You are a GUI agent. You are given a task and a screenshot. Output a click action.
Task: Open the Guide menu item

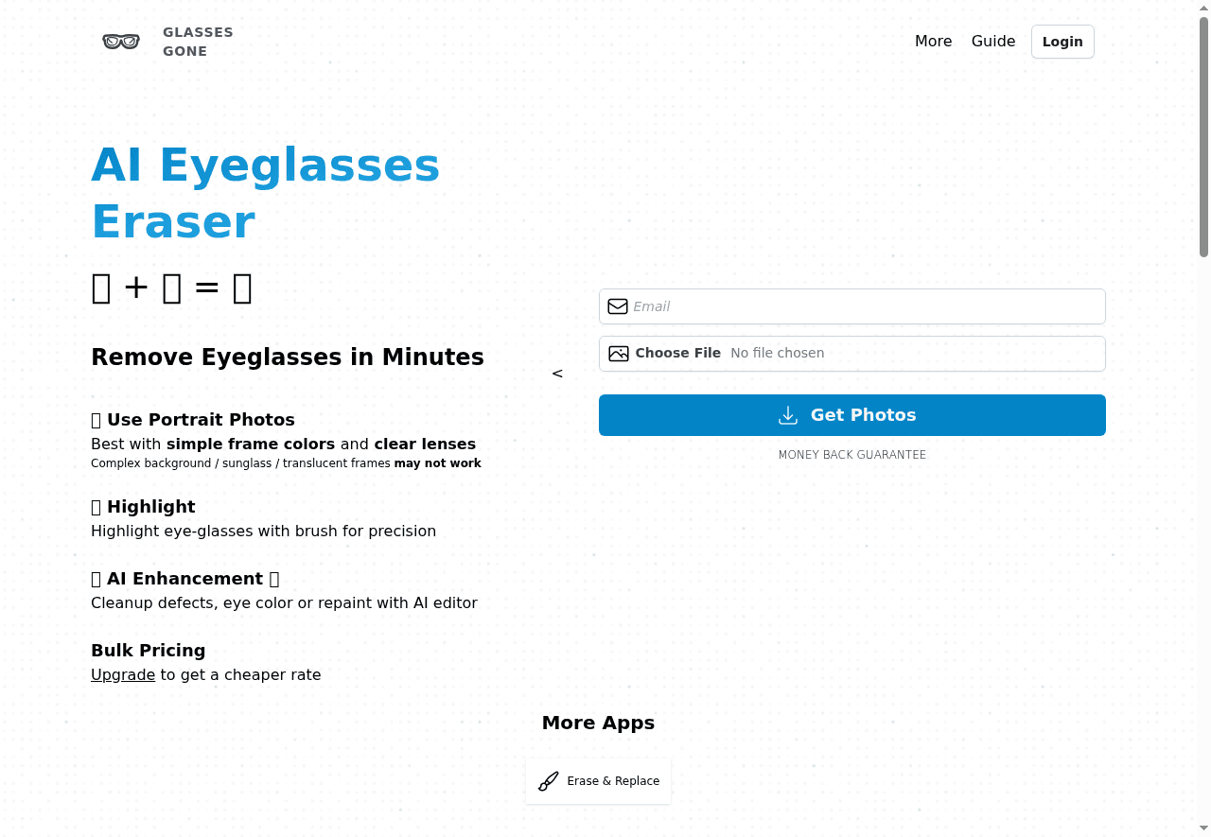(992, 41)
